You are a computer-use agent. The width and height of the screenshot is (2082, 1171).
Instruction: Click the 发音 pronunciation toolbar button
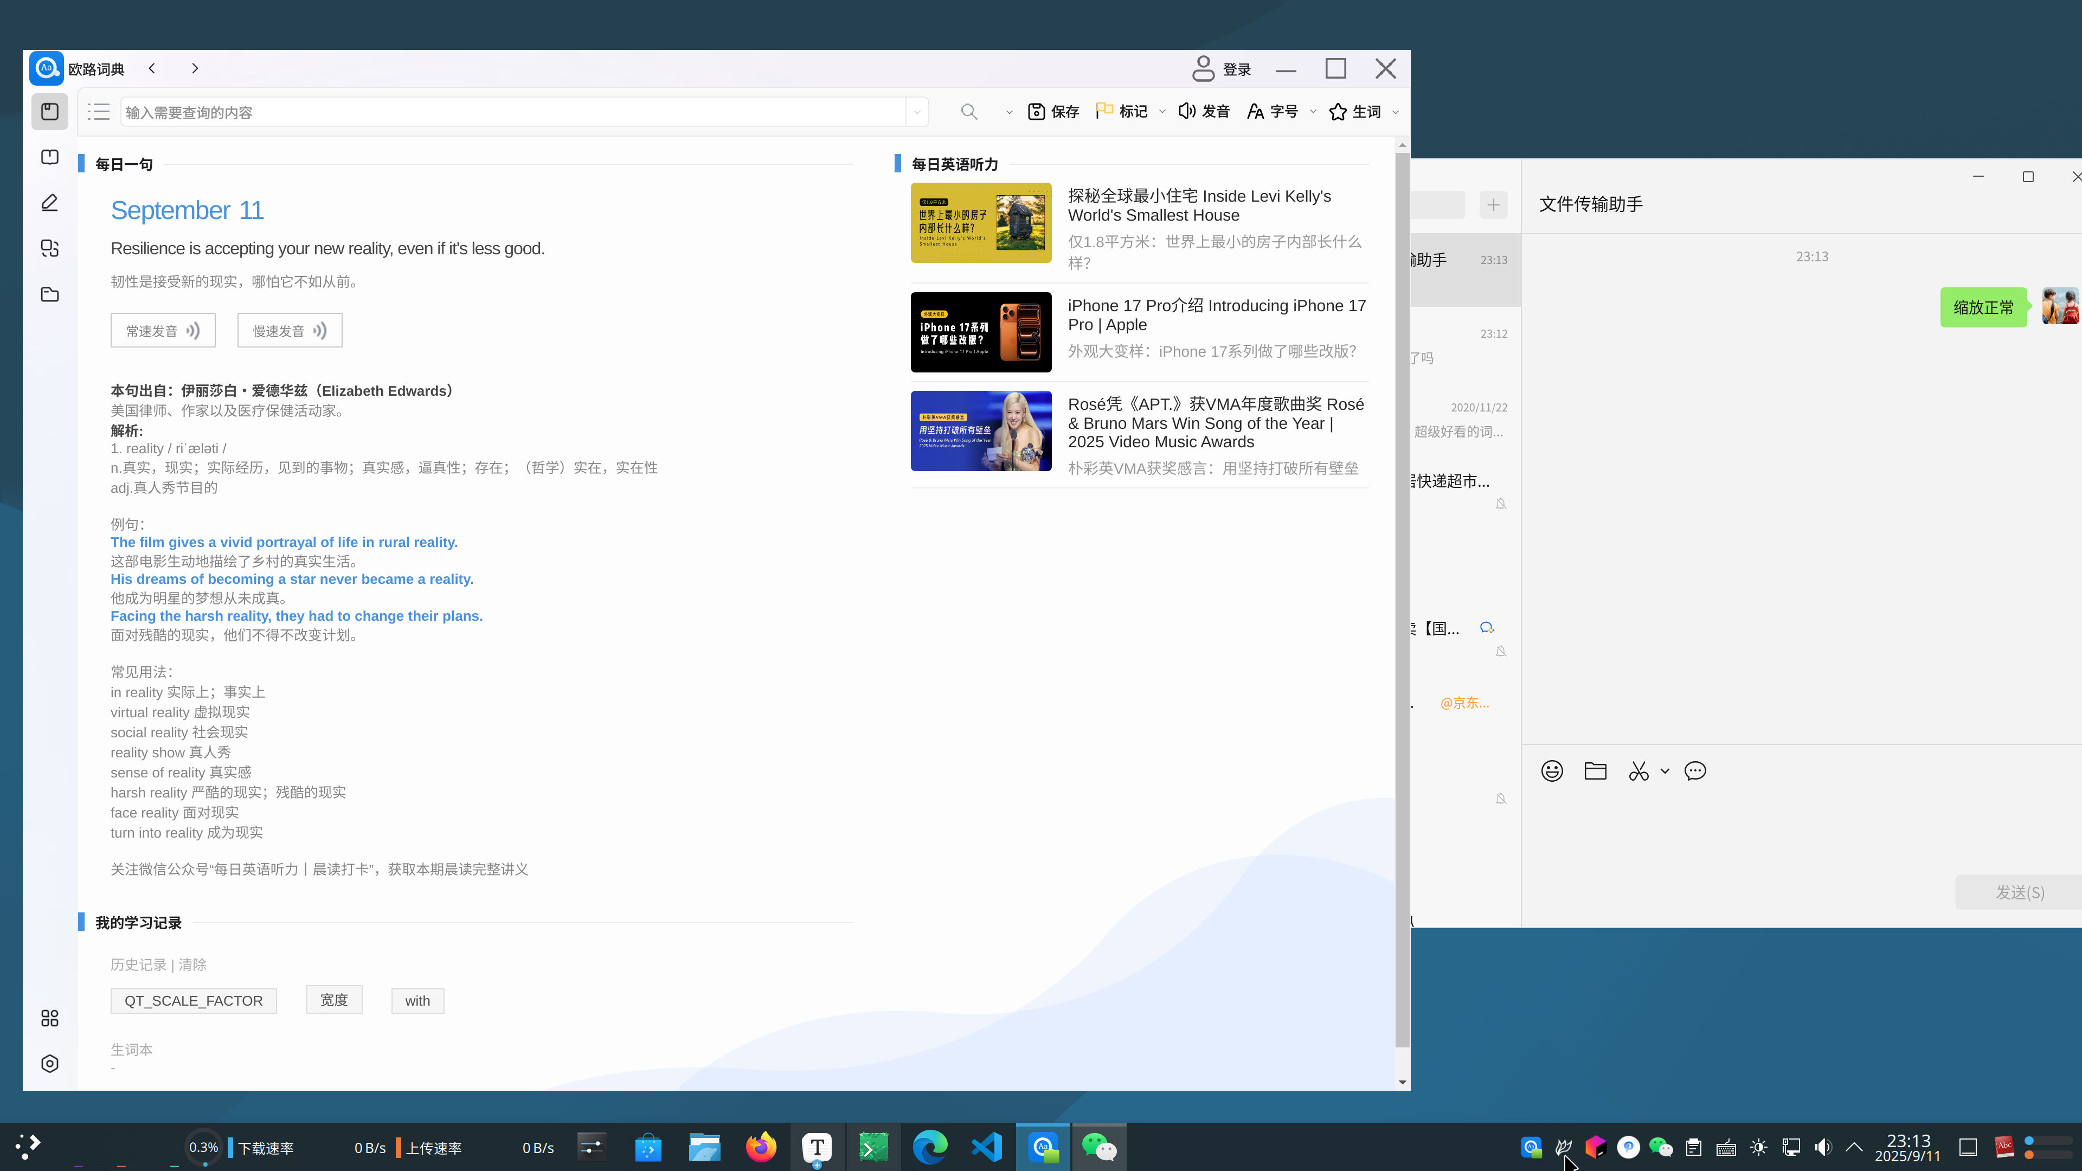point(1204,112)
